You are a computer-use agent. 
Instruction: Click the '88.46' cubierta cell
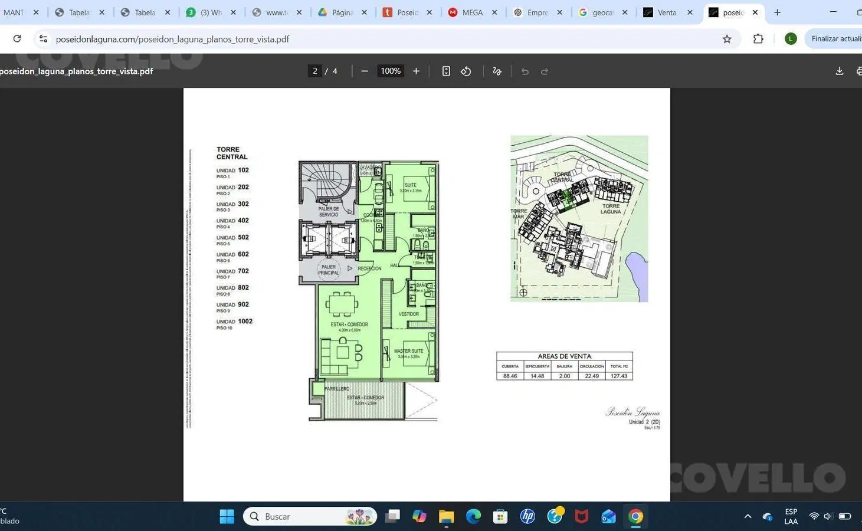pos(510,376)
